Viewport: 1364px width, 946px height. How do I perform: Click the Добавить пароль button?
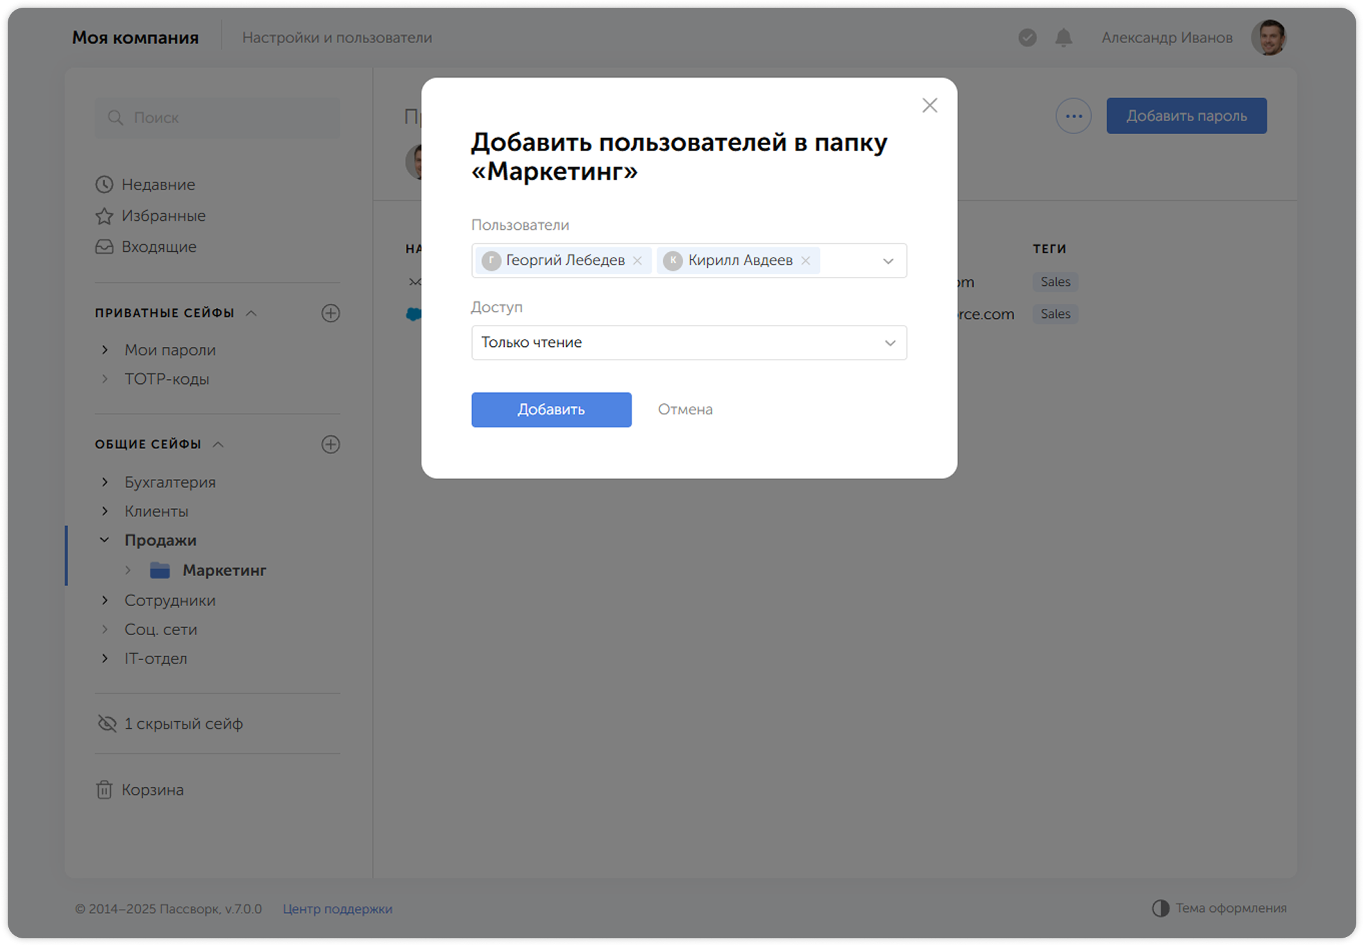coord(1186,116)
